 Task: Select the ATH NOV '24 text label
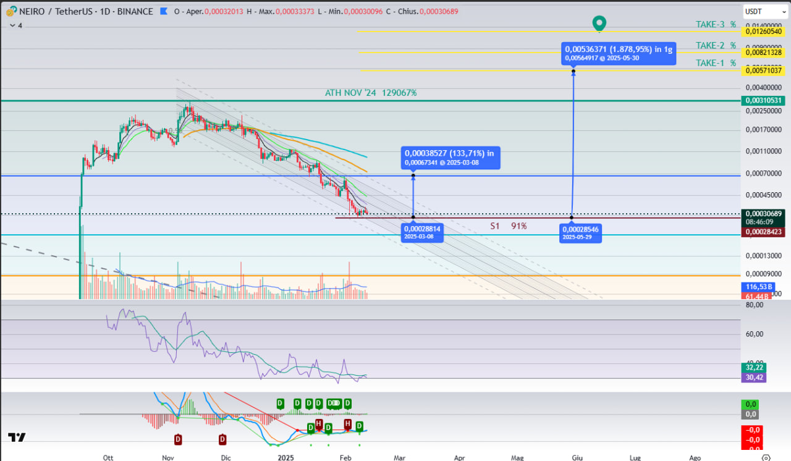point(371,93)
